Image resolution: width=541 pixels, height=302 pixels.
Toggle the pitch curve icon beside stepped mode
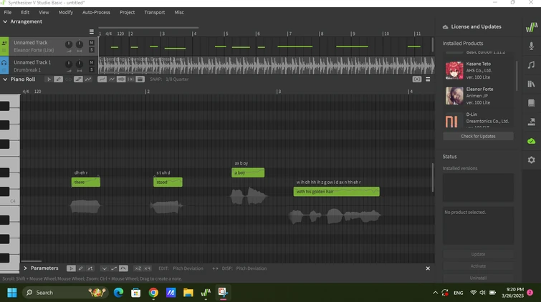88,79
